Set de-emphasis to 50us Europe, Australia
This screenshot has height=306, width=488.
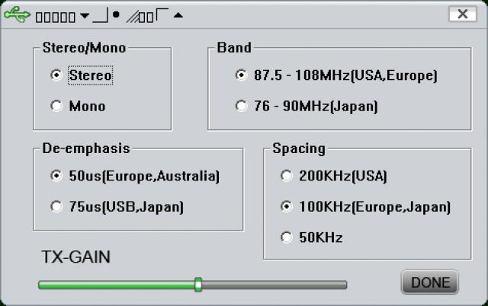[x=56, y=176]
